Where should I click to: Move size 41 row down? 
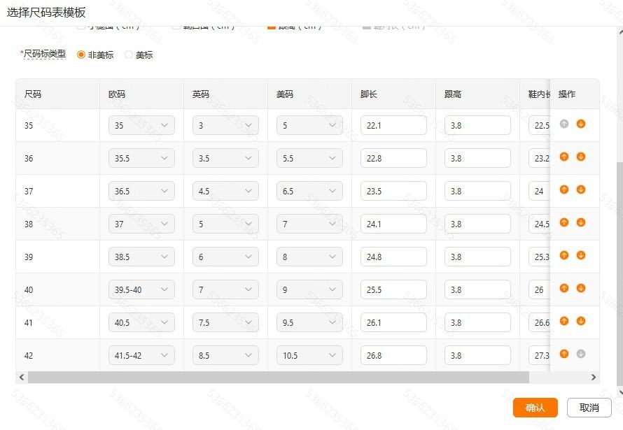580,321
